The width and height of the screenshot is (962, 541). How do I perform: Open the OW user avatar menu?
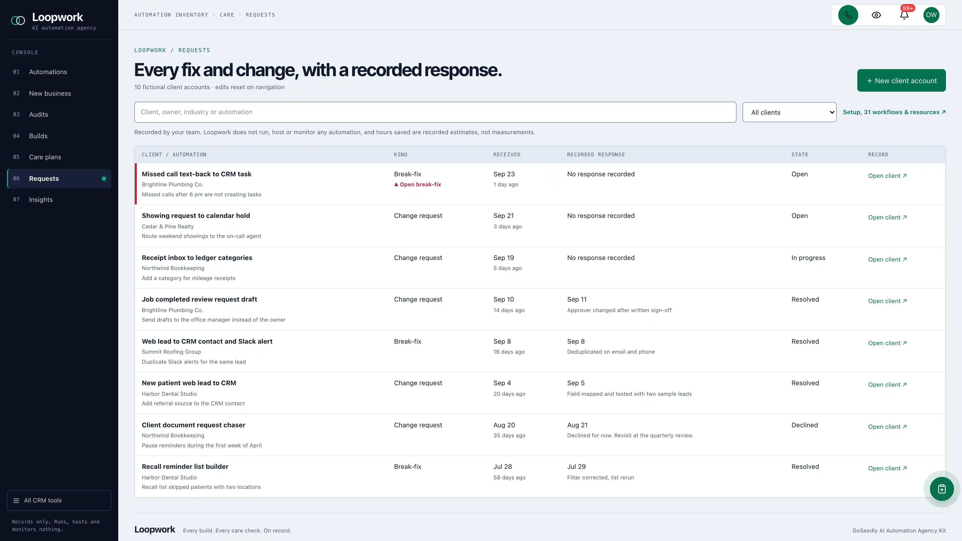coord(931,15)
